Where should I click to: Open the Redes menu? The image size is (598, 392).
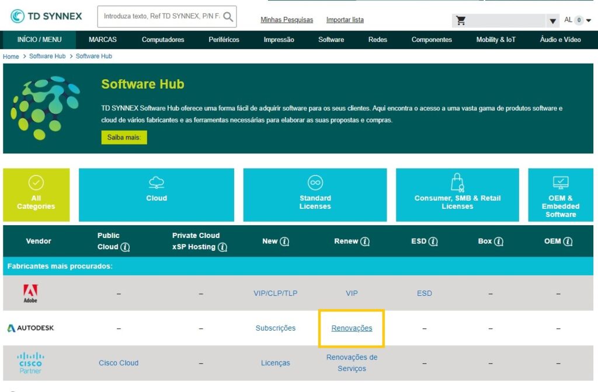(378, 40)
